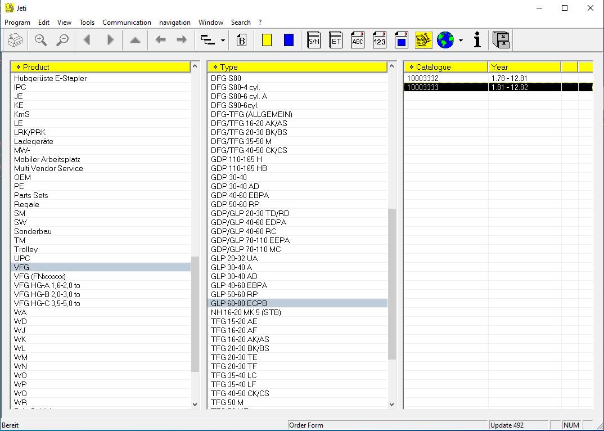
Task: Open the S/N serial number search
Action: 314,40
